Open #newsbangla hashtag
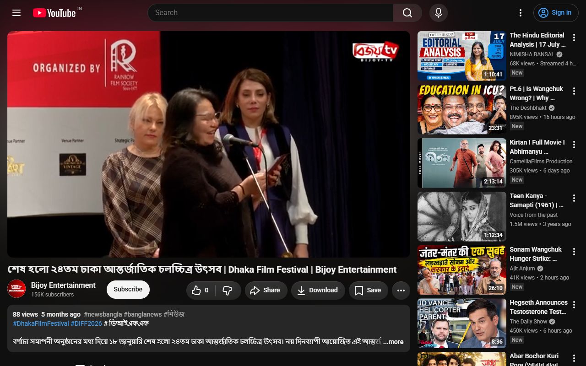 click(x=103, y=314)
